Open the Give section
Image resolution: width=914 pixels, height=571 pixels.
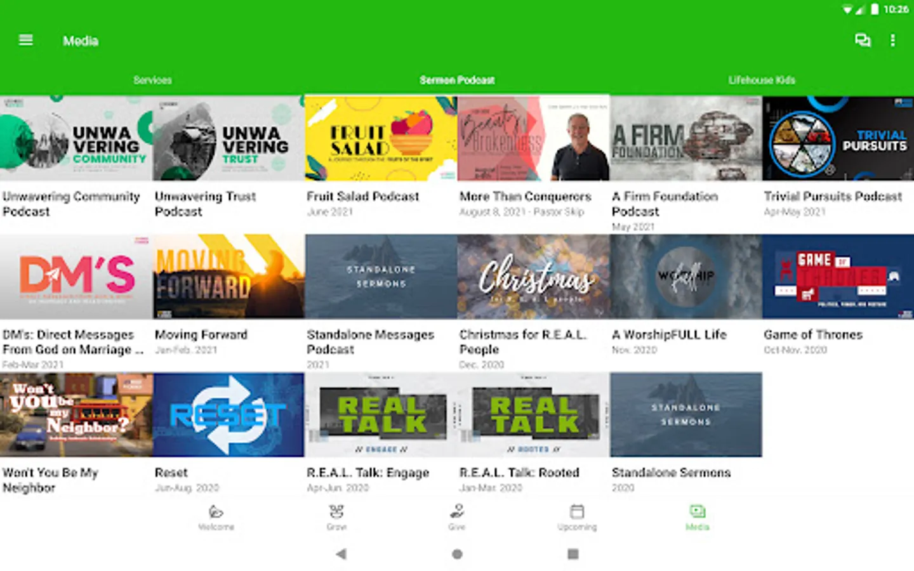click(457, 518)
